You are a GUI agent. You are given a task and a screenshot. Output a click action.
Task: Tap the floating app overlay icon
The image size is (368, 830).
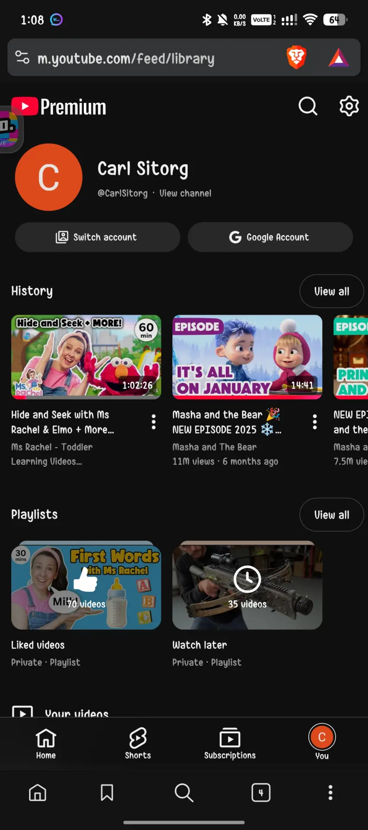[x=10, y=129]
